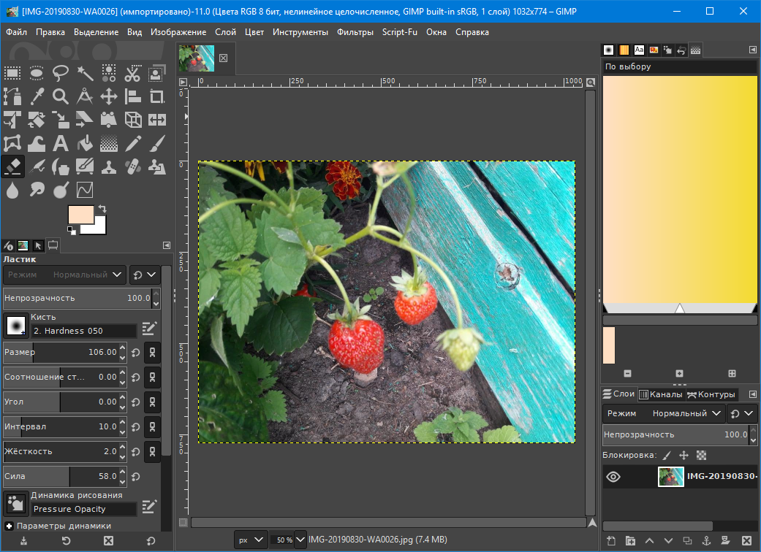
Task: Select the Heal bandage tool
Action: [x=132, y=166]
